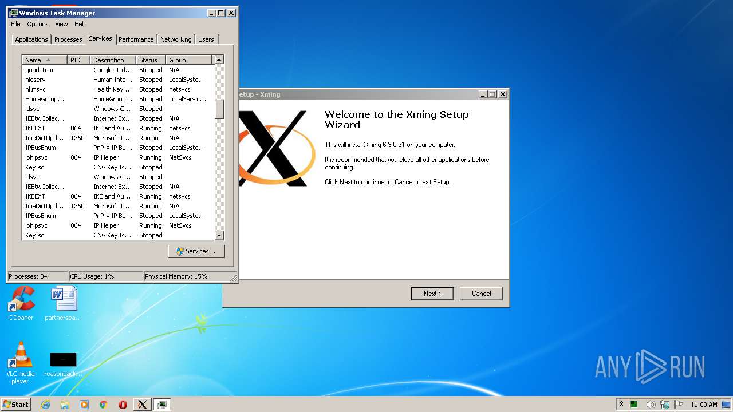
Task: Click the services list scroll up arrow
Action: (x=219, y=60)
